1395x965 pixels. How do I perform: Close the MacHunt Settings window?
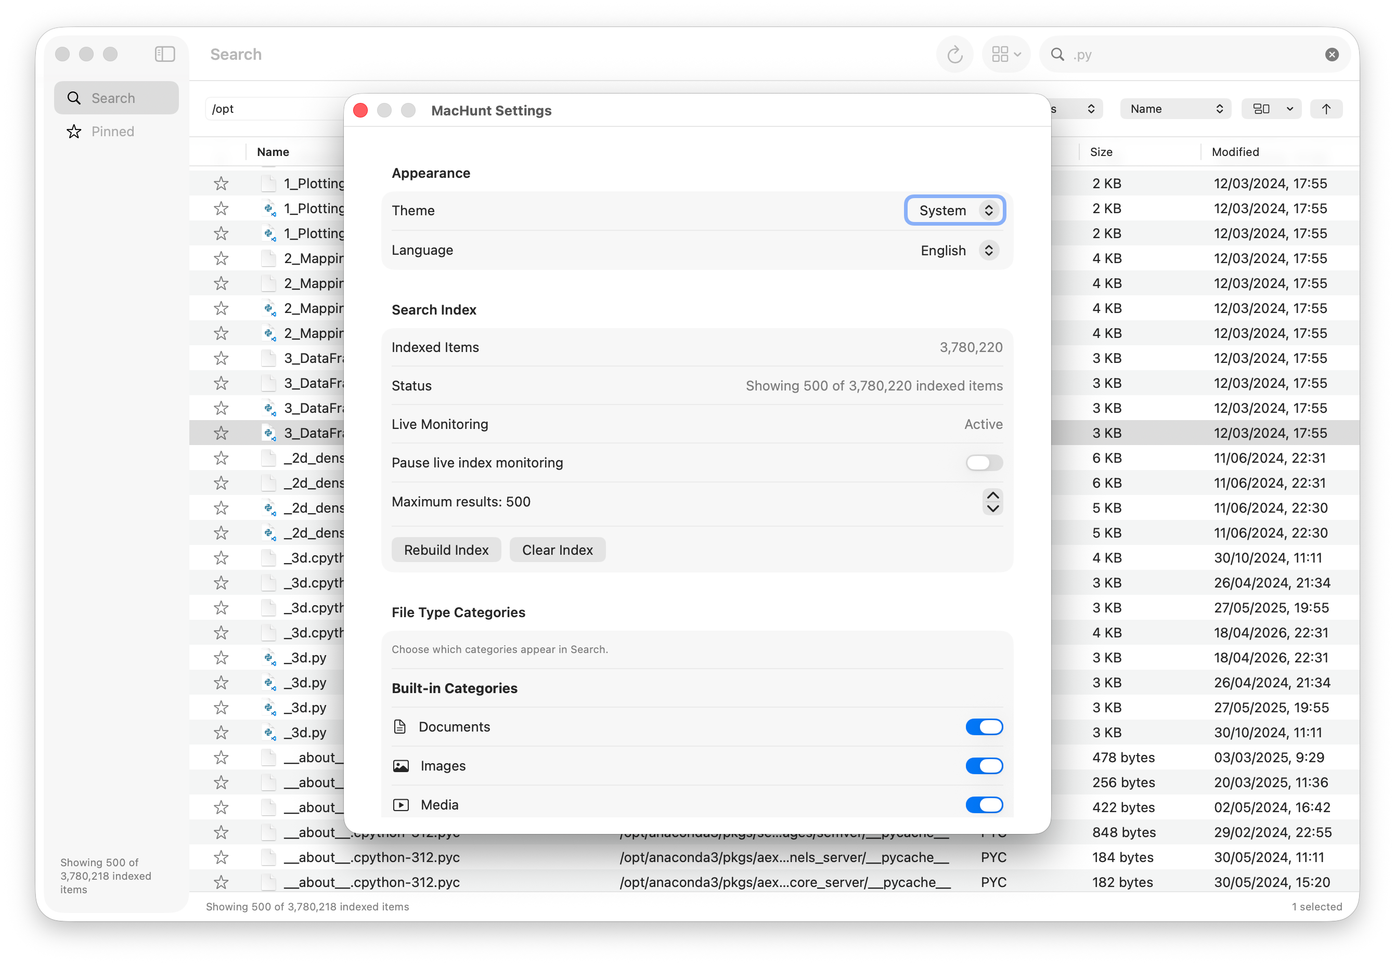point(360,110)
